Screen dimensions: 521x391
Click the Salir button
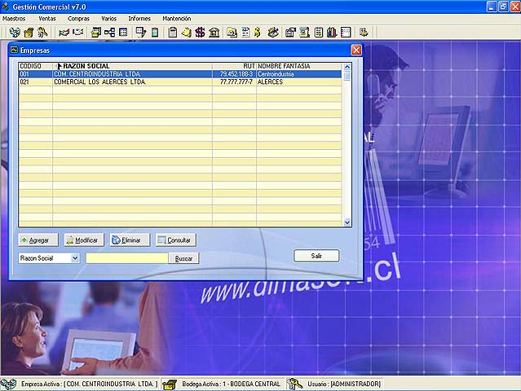click(316, 256)
